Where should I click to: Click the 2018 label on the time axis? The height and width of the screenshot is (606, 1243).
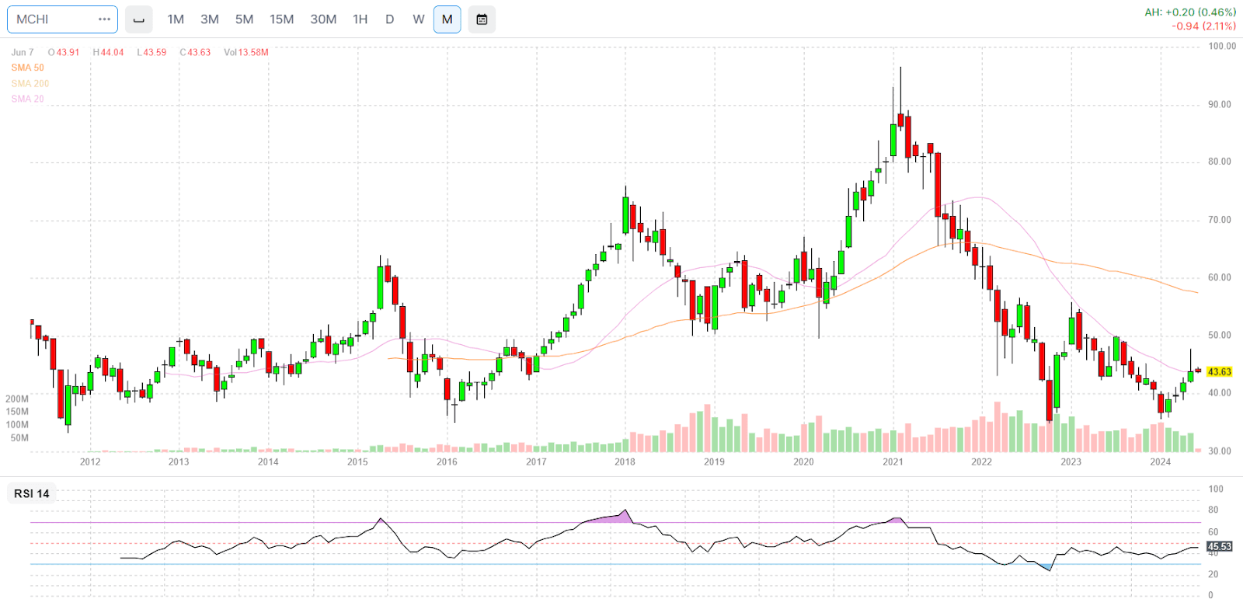[625, 461]
